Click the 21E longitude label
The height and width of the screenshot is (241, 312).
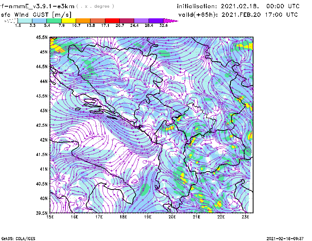pyautogui.click(x=197, y=217)
